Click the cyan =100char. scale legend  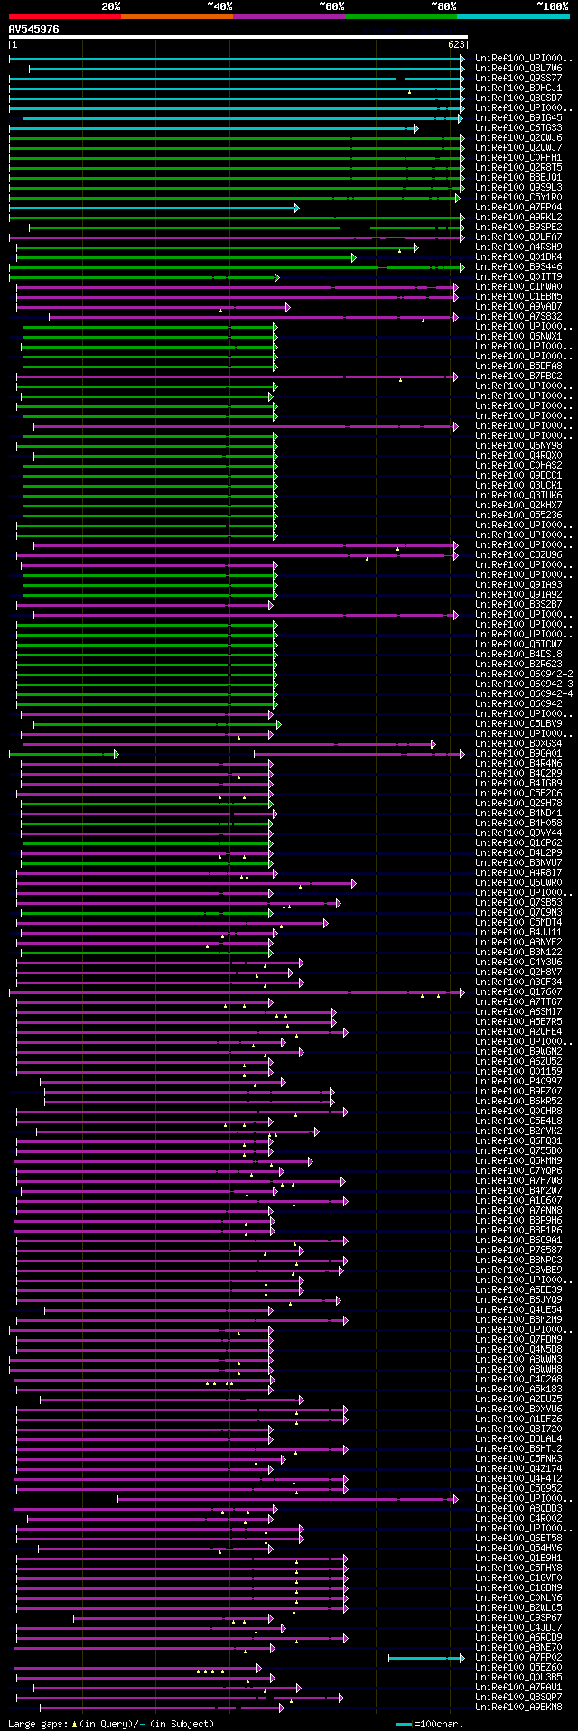tap(430, 1725)
